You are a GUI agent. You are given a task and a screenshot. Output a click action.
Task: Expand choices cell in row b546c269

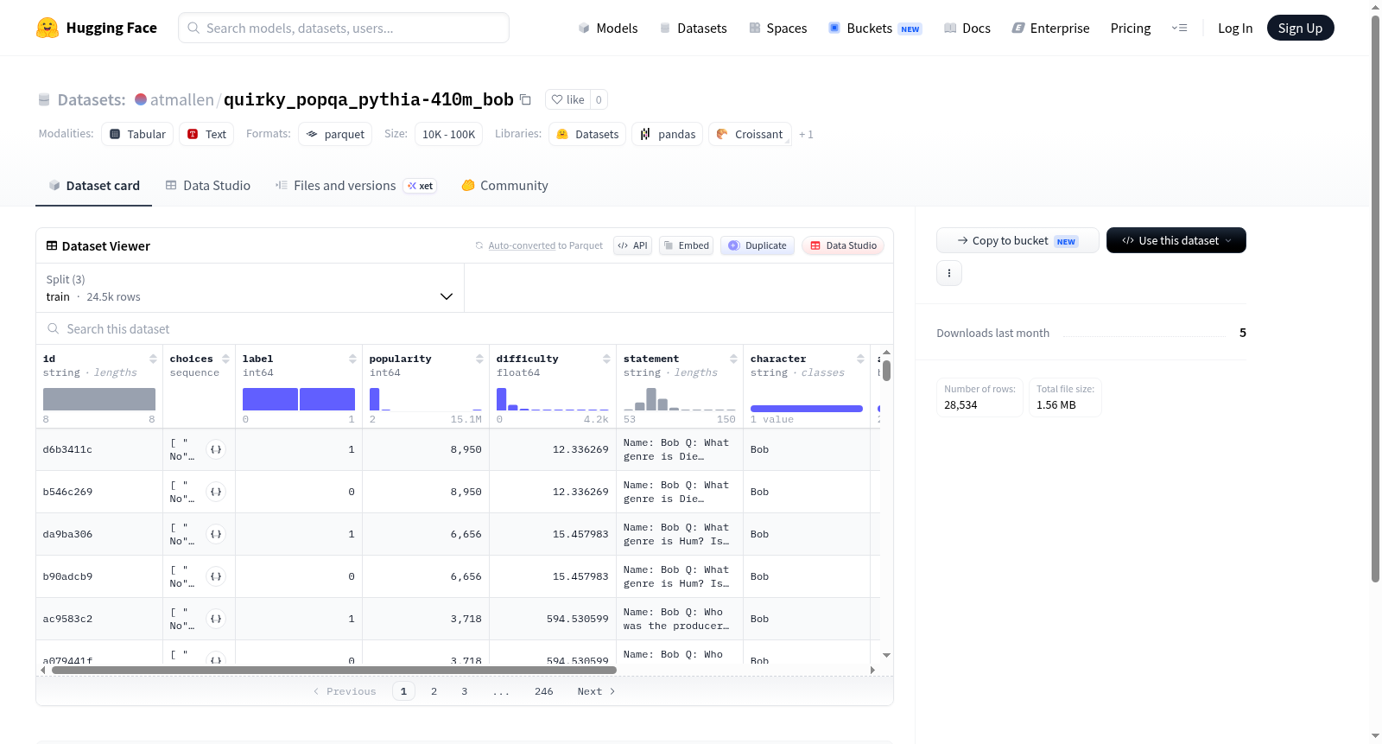pyautogui.click(x=216, y=492)
